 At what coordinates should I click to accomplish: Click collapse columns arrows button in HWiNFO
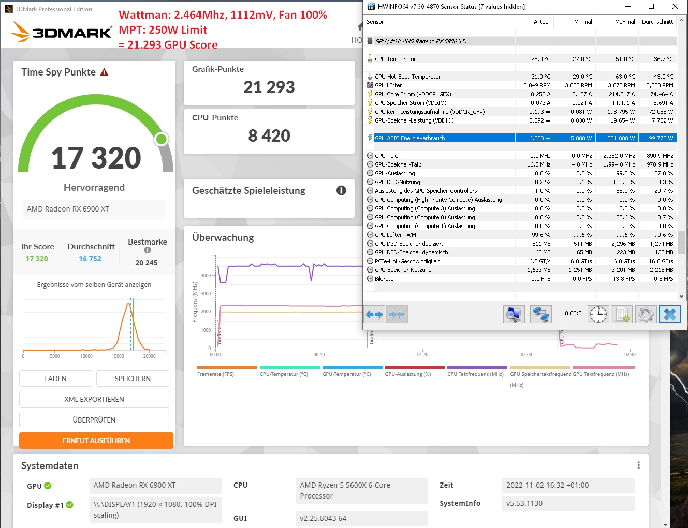397,314
